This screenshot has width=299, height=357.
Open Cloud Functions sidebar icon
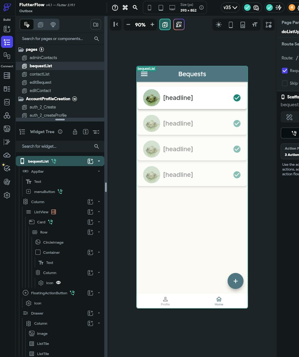[x=7, y=155]
